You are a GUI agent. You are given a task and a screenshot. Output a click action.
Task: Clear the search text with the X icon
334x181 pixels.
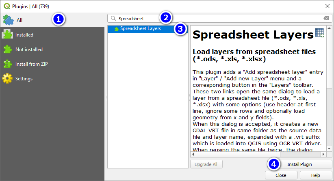click(326, 19)
